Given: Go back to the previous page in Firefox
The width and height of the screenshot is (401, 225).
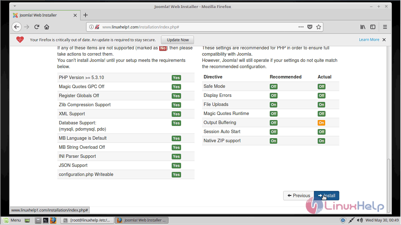Looking at the screenshot, I should pos(17,27).
